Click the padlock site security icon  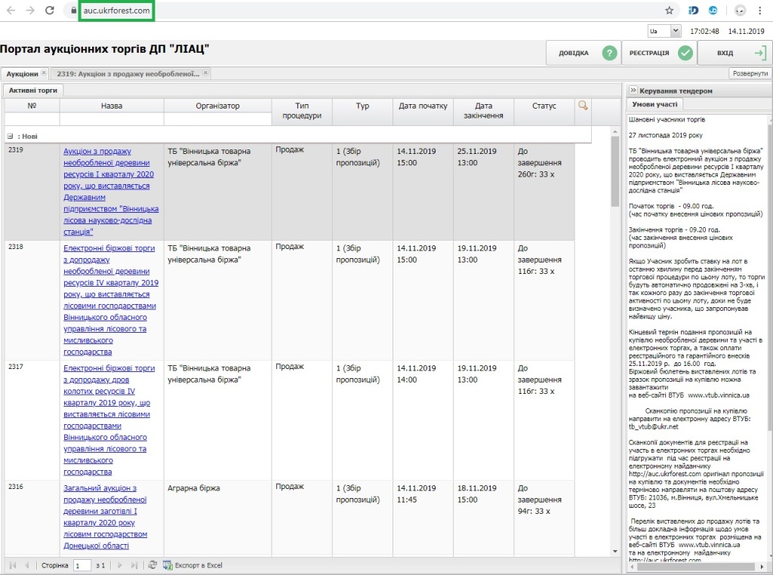coord(73,11)
